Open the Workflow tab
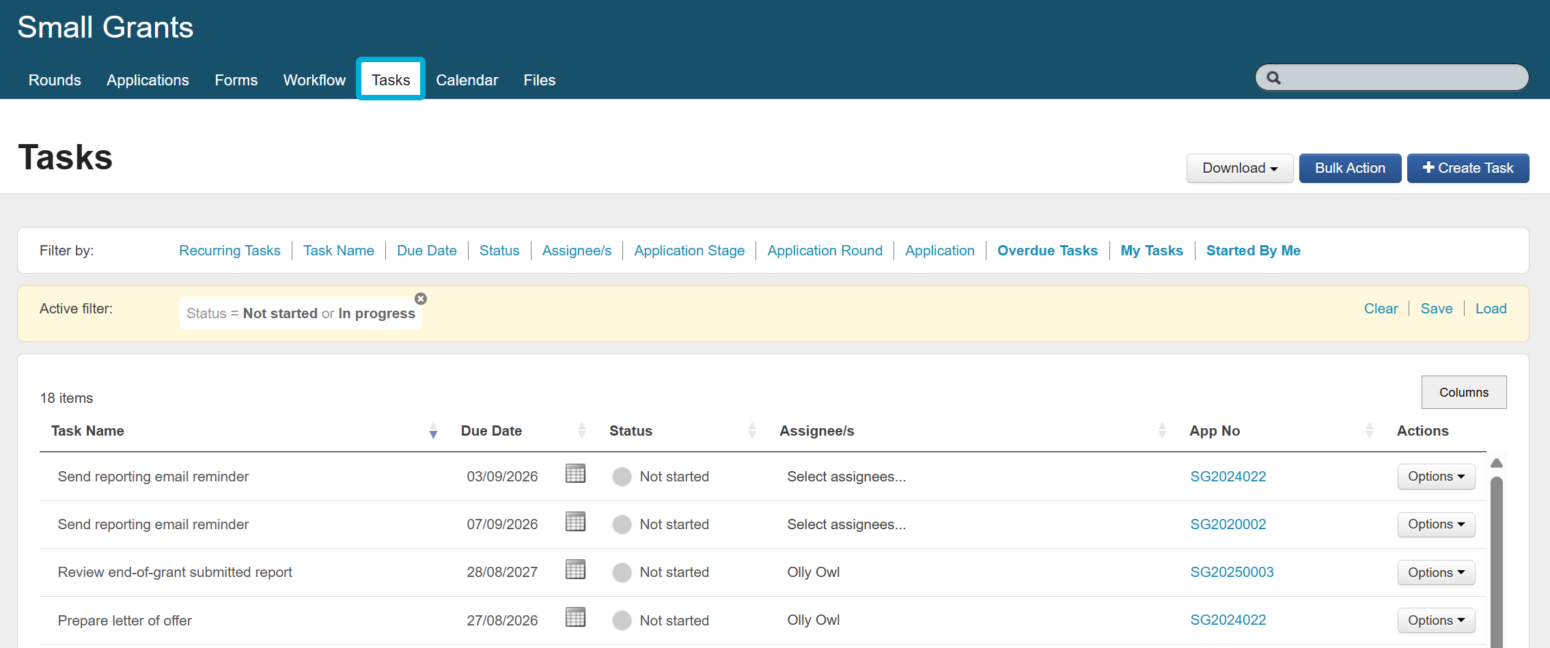1550x648 pixels. pyautogui.click(x=314, y=80)
